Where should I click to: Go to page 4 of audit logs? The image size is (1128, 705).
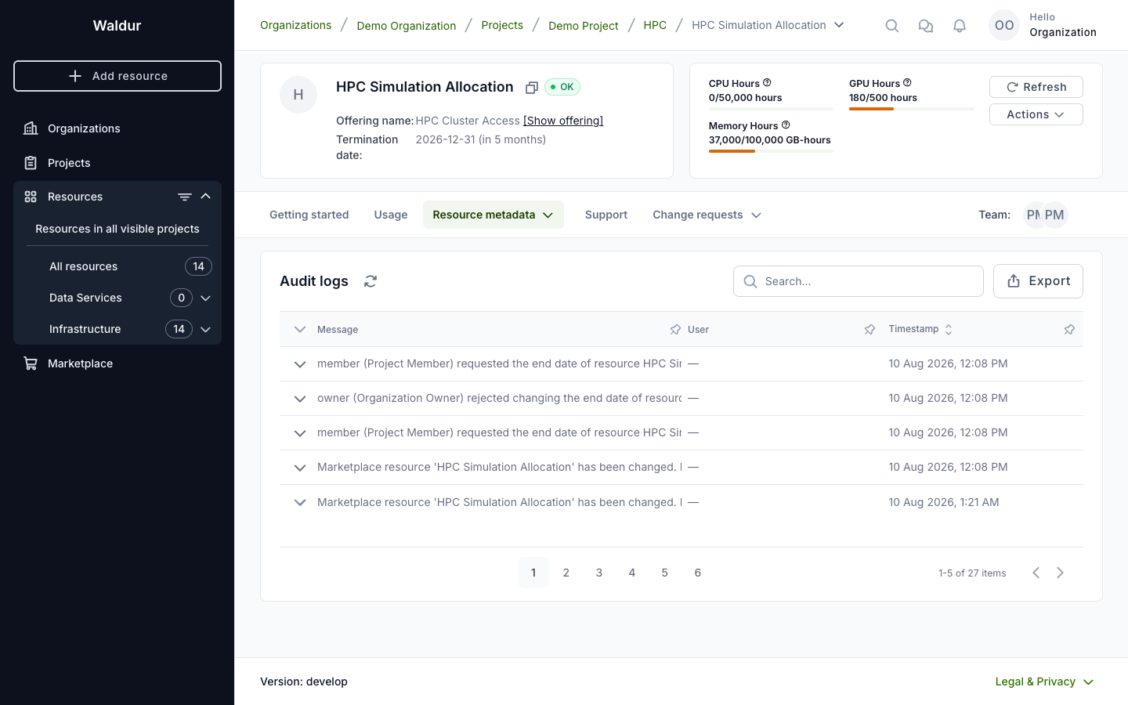[x=632, y=573]
